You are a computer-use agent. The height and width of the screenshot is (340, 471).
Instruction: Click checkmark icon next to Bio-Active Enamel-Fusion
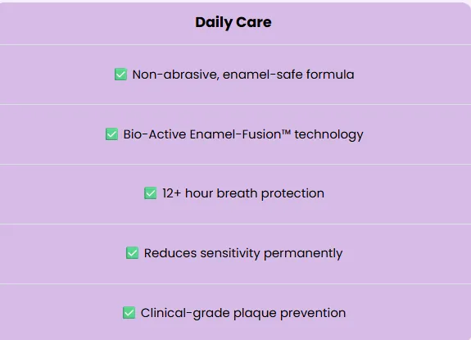(111, 134)
